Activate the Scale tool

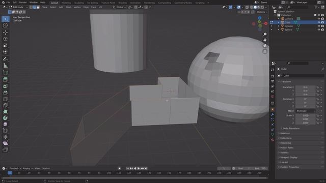(6, 45)
